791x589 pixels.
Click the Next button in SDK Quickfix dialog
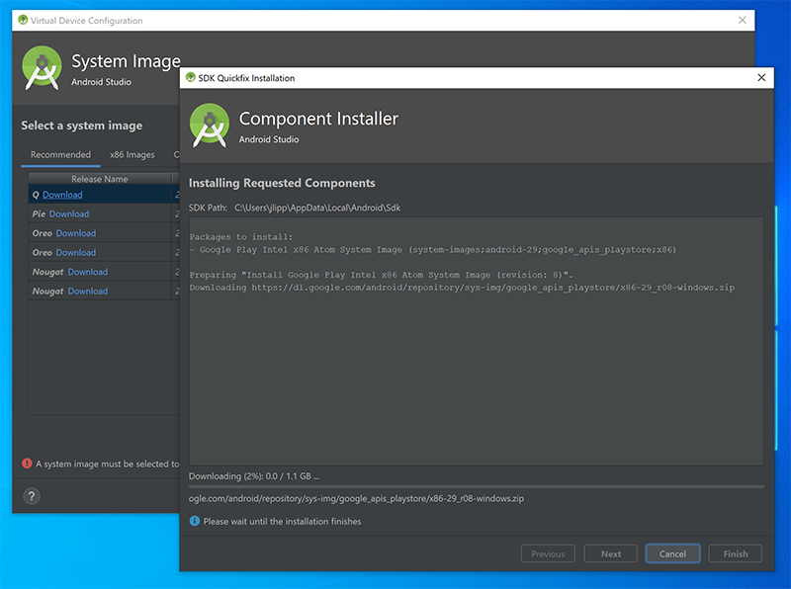click(x=611, y=553)
